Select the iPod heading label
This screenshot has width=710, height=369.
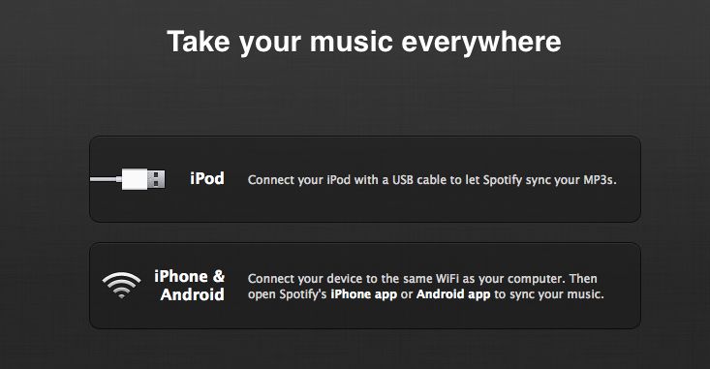tap(207, 178)
